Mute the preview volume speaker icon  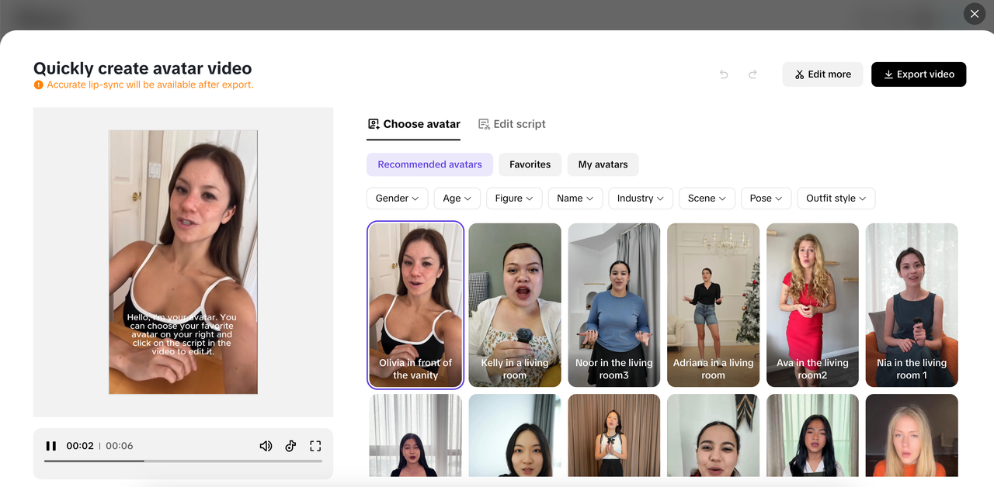(266, 446)
